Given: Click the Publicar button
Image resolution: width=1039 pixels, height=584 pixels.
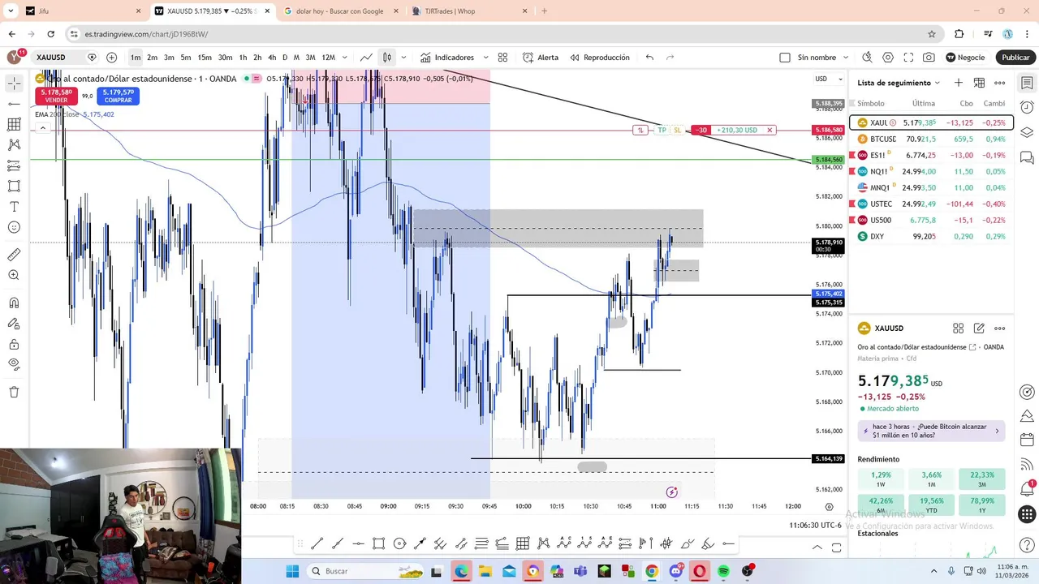Looking at the screenshot, I should pos(1015,58).
